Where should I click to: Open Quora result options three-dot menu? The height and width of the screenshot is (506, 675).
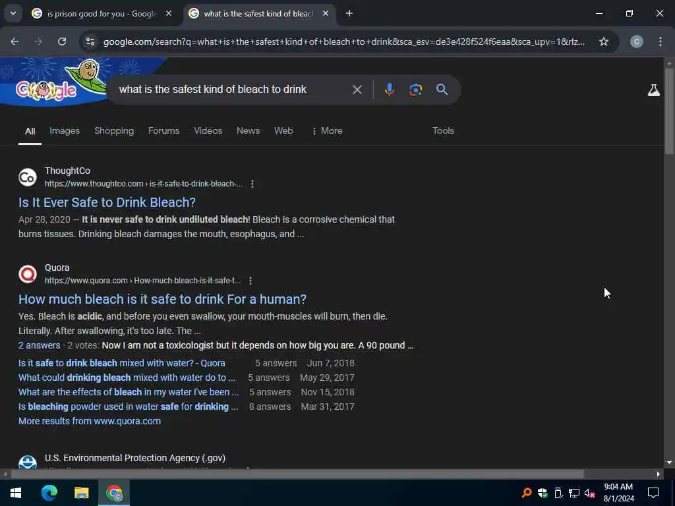coord(250,281)
